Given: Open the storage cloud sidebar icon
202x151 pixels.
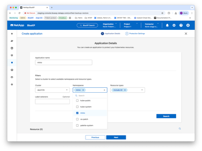Looking at the screenshot, I should [x=12, y=41].
